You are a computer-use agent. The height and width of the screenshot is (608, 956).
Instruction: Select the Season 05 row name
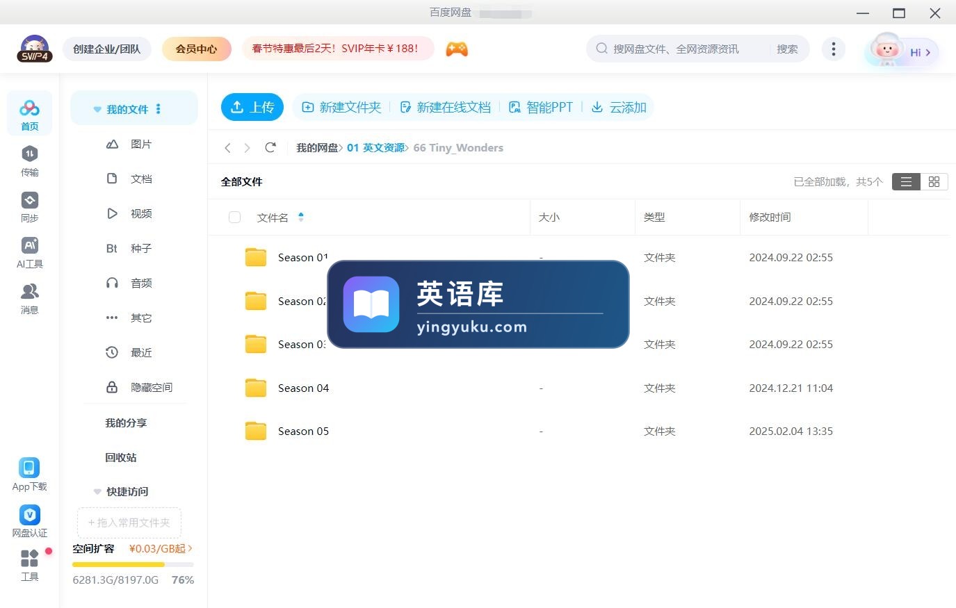click(303, 431)
